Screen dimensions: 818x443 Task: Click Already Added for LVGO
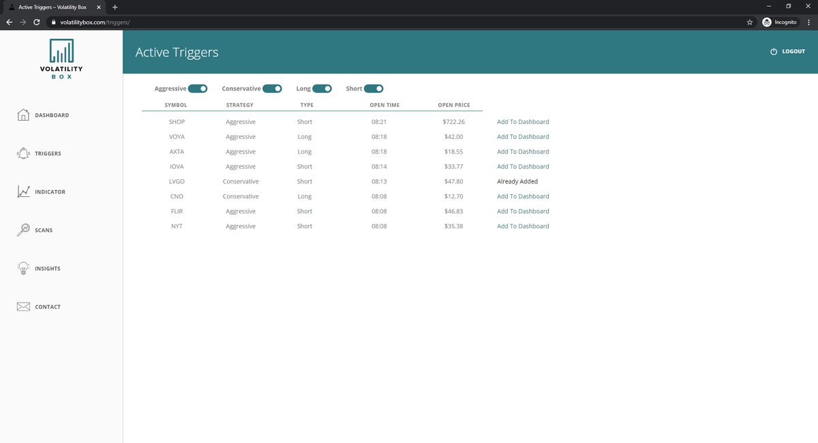click(517, 182)
